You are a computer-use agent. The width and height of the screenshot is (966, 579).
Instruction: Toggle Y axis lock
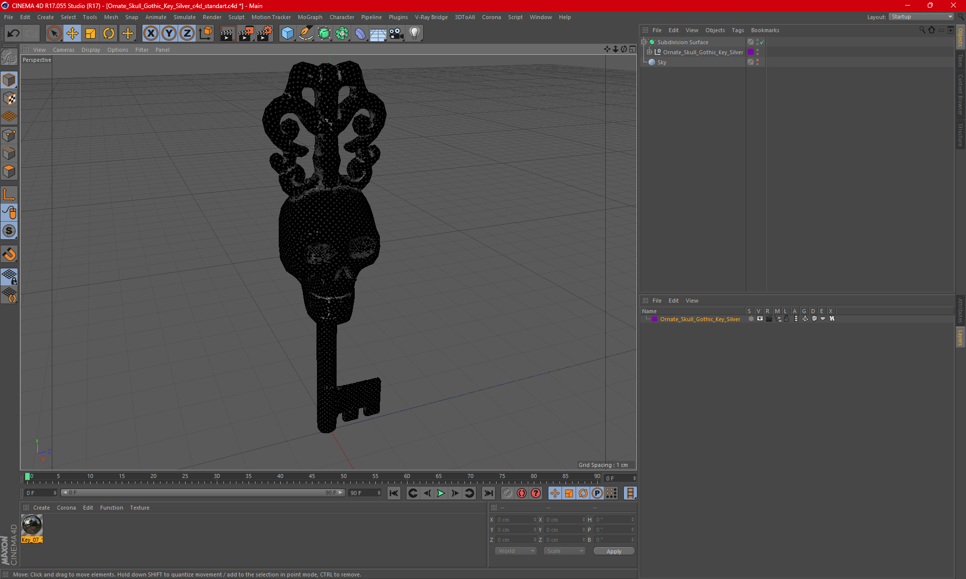coord(169,33)
